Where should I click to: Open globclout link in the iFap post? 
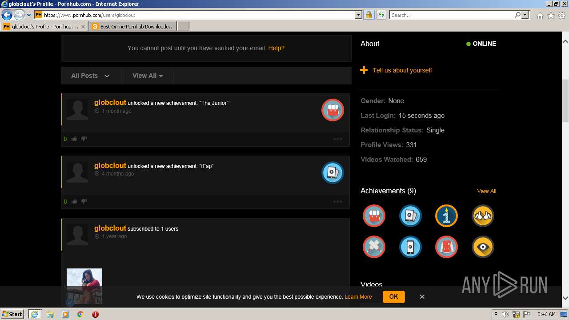(x=110, y=165)
